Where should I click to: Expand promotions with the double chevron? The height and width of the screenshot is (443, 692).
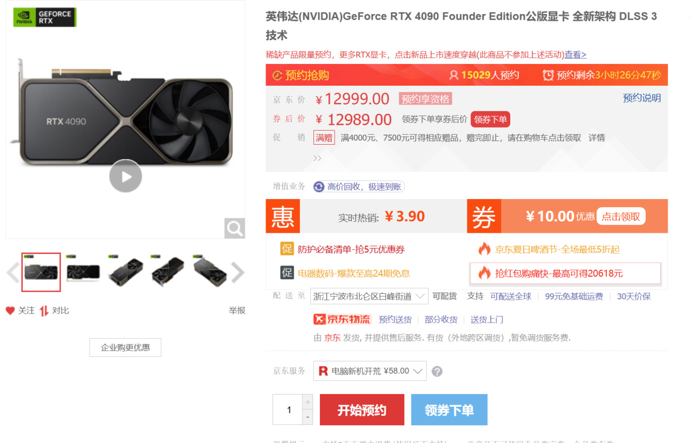[317, 158]
